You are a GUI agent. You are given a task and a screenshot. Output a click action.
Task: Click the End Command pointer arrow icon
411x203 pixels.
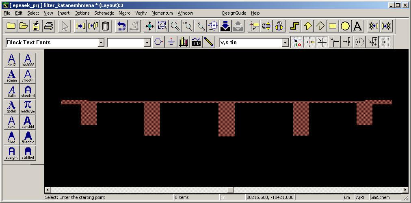click(x=65, y=26)
